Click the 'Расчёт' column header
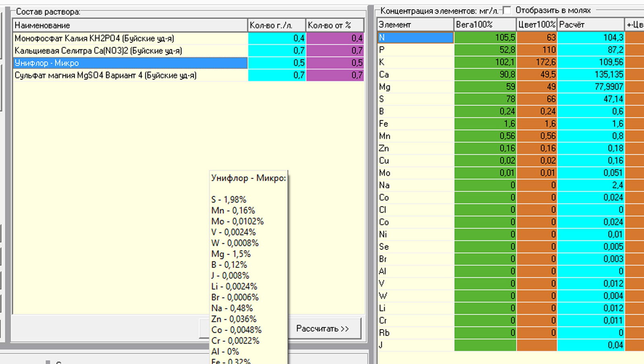The height and width of the screenshot is (364, 644). pyautogui.click(x=590, y=25)
